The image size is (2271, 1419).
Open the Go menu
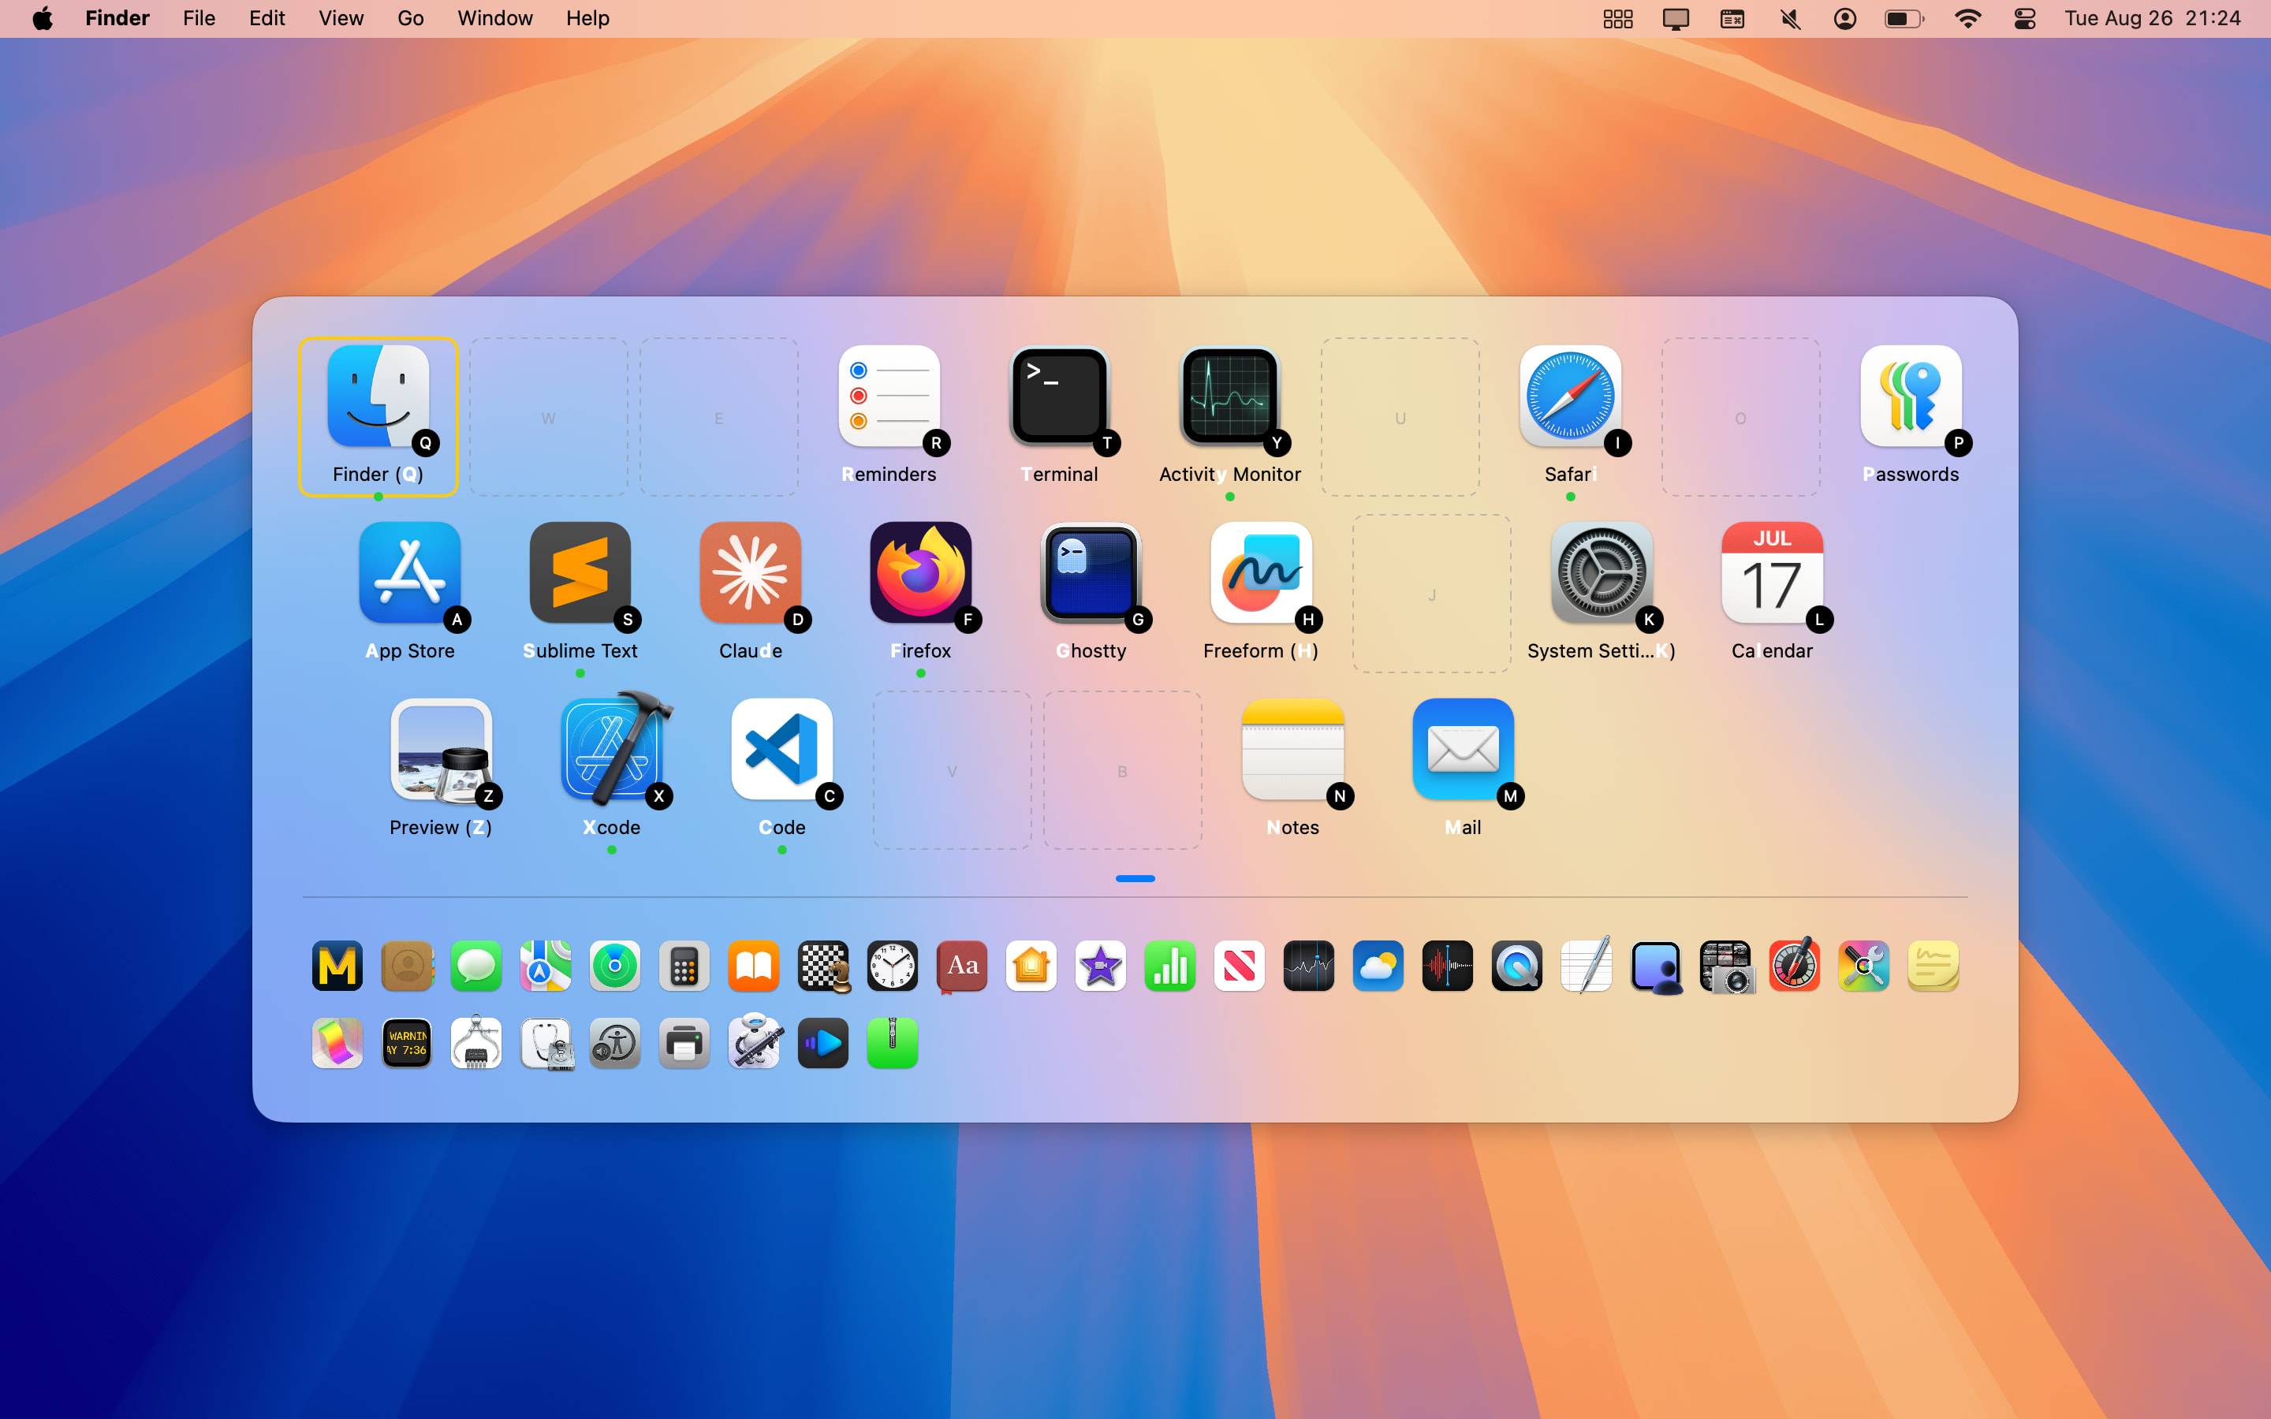click(x=410, y=18)
